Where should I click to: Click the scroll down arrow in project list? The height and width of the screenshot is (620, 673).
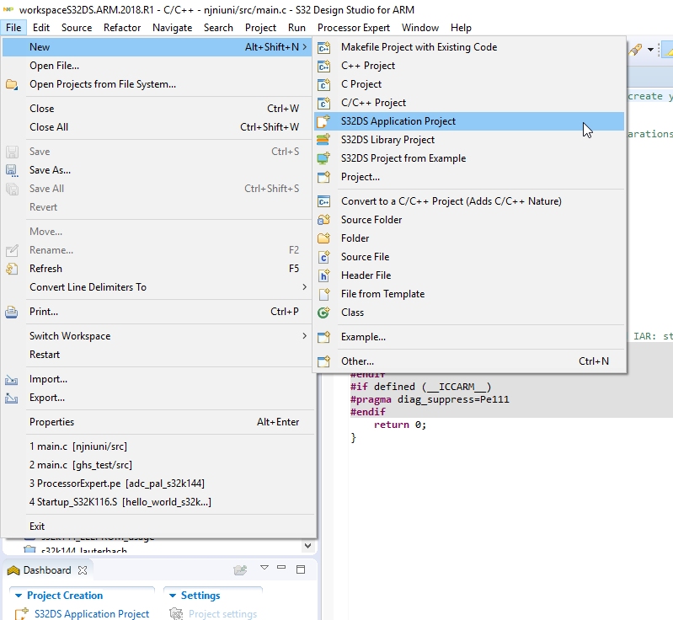pyautogui.click(x=307, y=546)
